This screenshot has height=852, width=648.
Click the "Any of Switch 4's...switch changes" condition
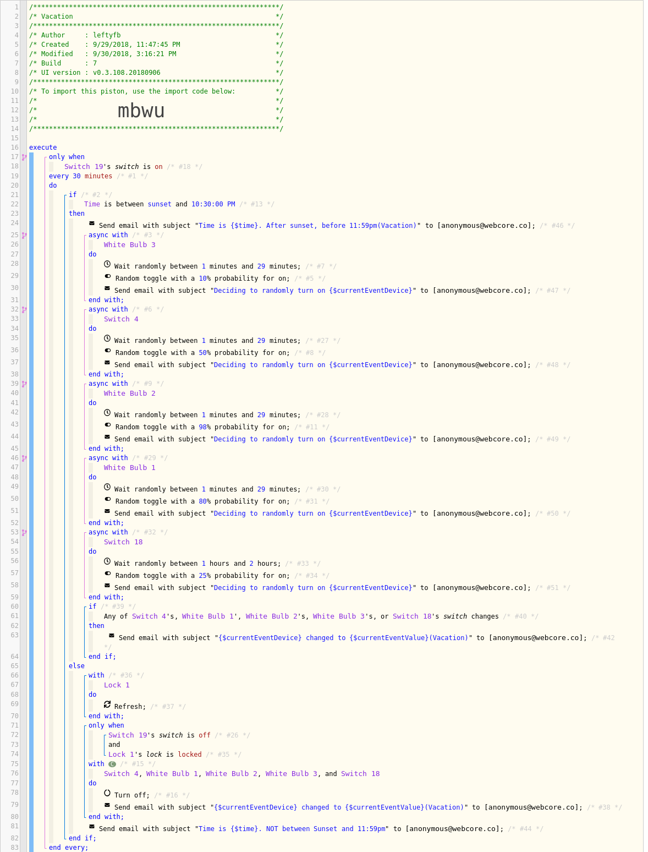tap(301, 616)
